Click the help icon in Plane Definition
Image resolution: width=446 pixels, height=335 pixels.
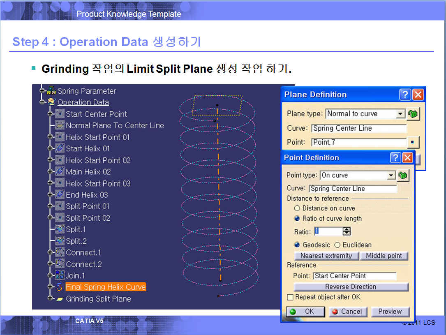pos(405,95)
